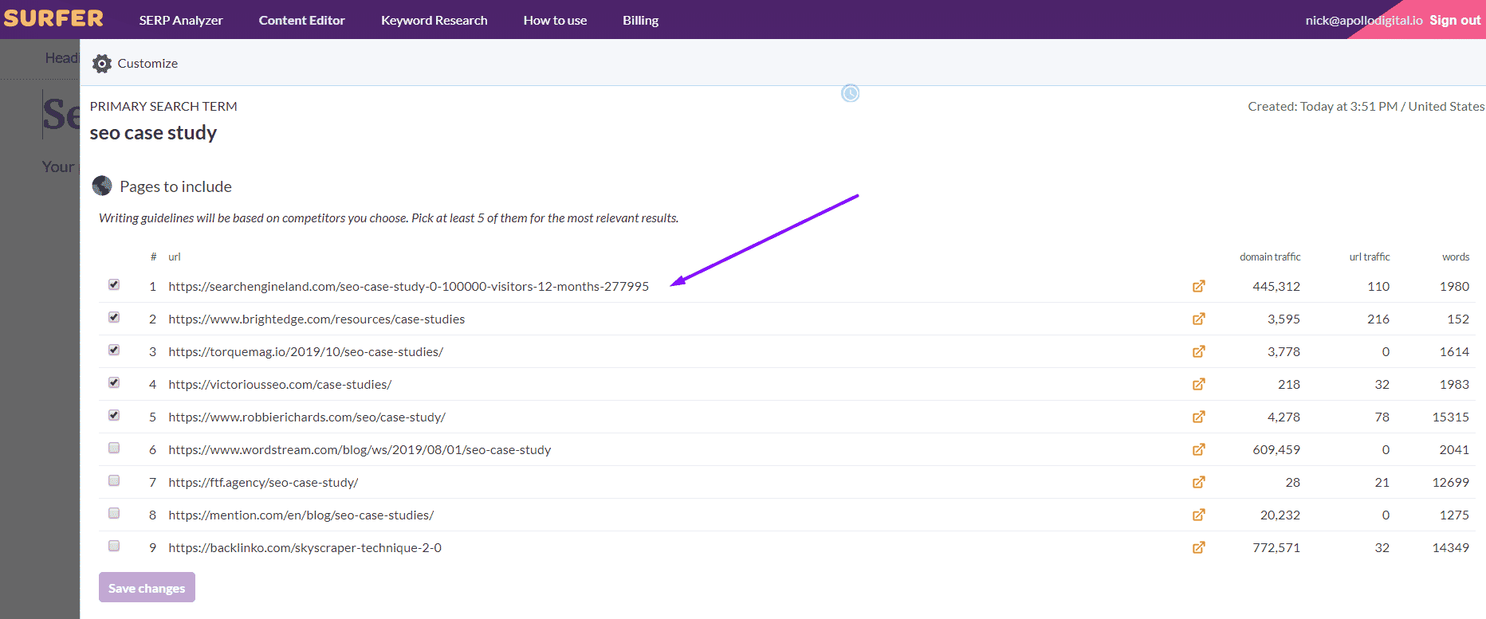Click domain traffic value 772,571
The image size is (1486, 619).
[1276, 548]
